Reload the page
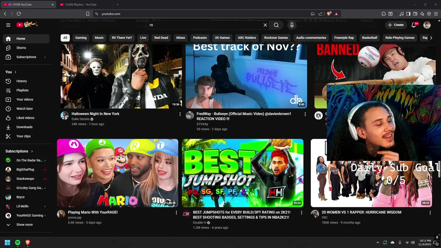Viewport: 441px width, 248px height. pyautogui.click(x=19, y=14)
